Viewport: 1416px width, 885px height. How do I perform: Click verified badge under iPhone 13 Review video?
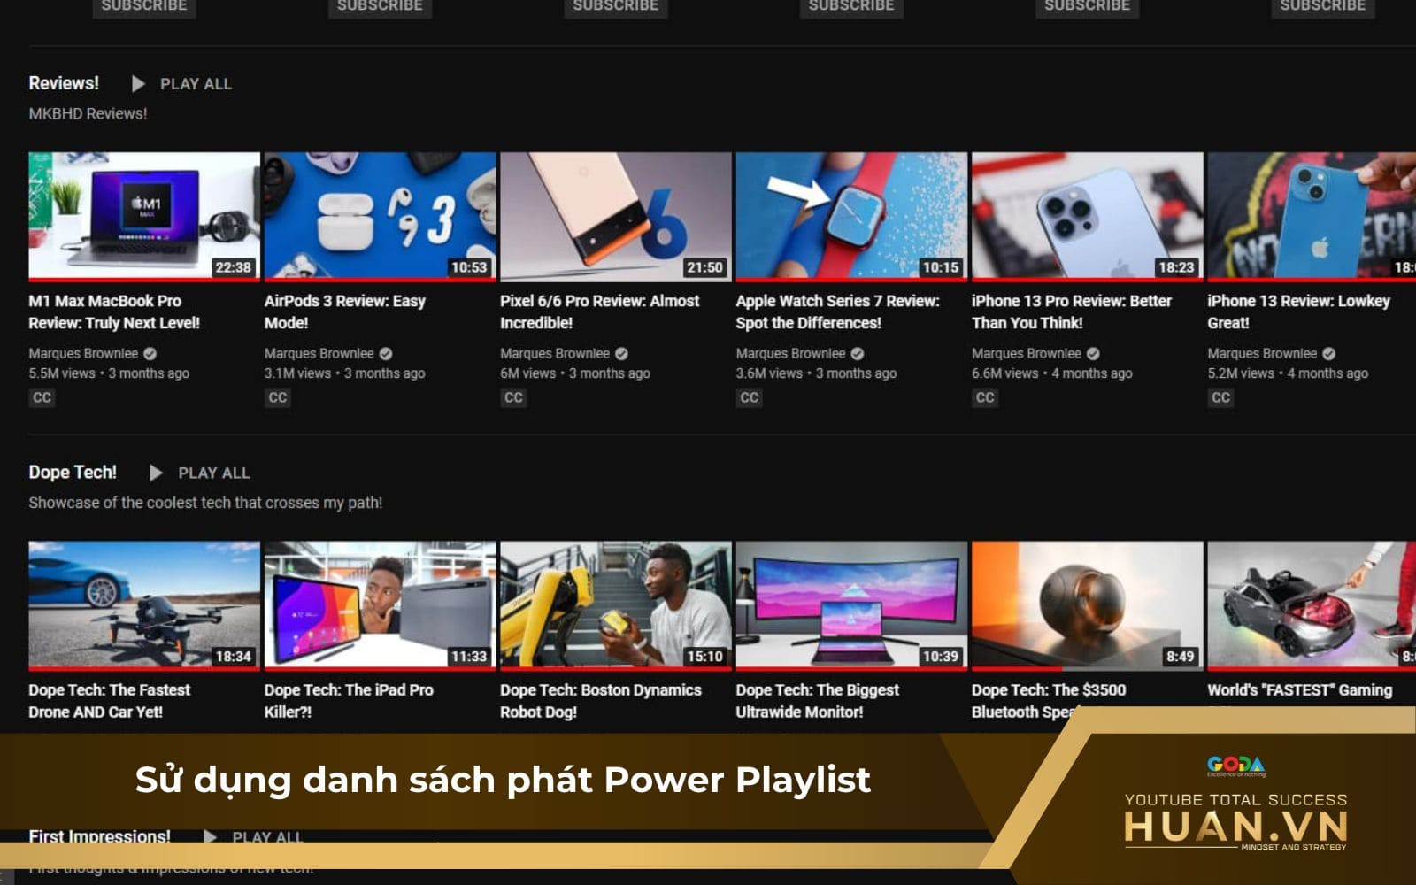[1329, 354]
